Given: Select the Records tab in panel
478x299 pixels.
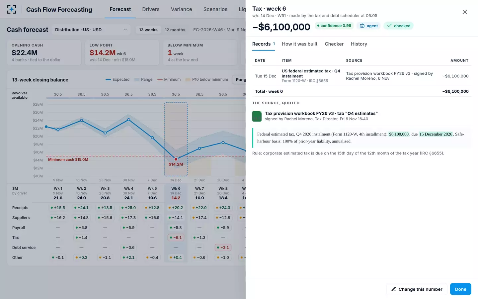Looking at the screenshot, I should [264, 44].
